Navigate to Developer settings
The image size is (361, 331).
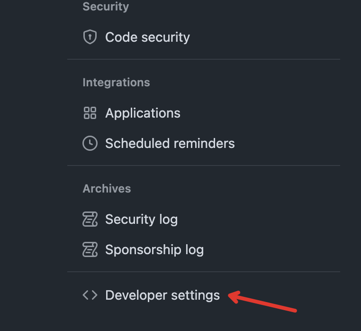tap(162, 295)
